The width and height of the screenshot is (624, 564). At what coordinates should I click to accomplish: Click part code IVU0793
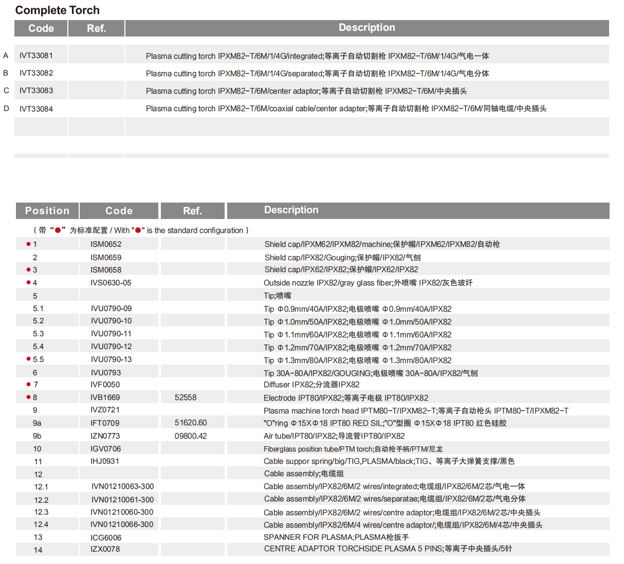tap(106, 373)
